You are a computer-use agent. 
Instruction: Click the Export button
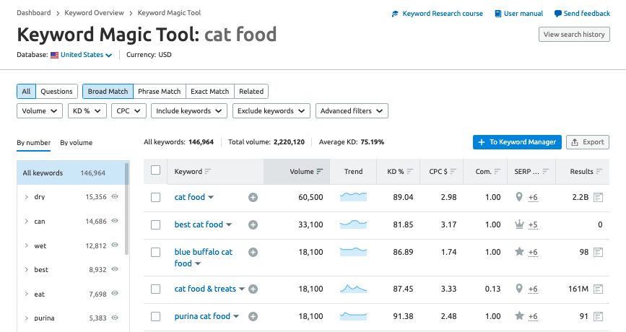[x=588, y=142]
